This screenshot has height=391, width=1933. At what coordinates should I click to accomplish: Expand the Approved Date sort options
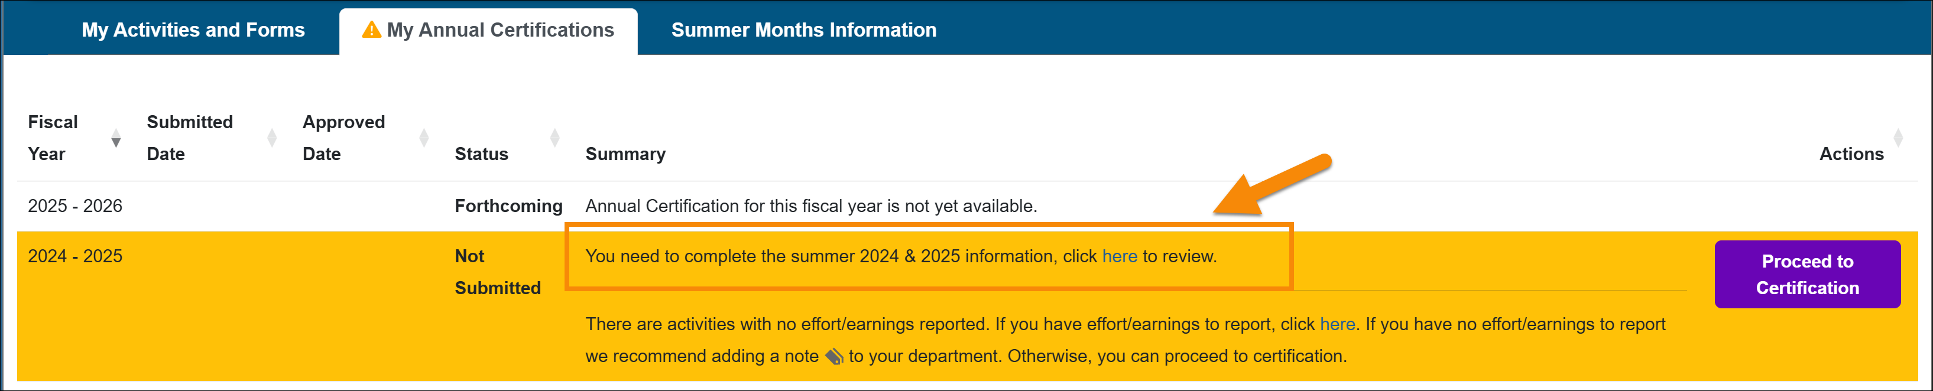pos(424,138)
